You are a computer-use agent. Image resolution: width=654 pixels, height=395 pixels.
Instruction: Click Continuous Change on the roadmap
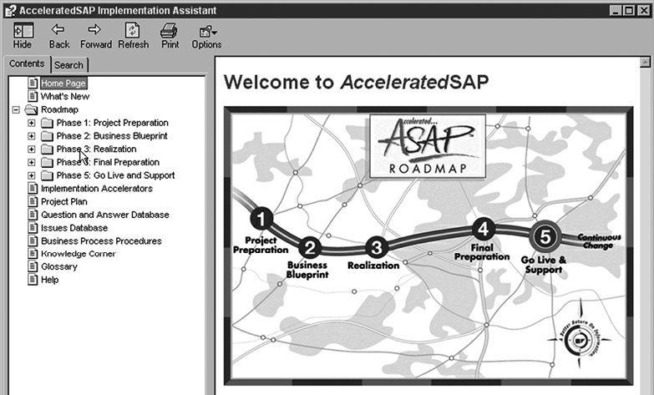pos(599,241)
